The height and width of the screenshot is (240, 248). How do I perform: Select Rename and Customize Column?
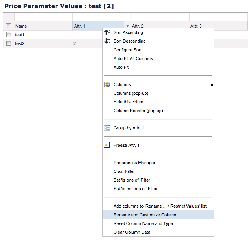click(158, 215)
